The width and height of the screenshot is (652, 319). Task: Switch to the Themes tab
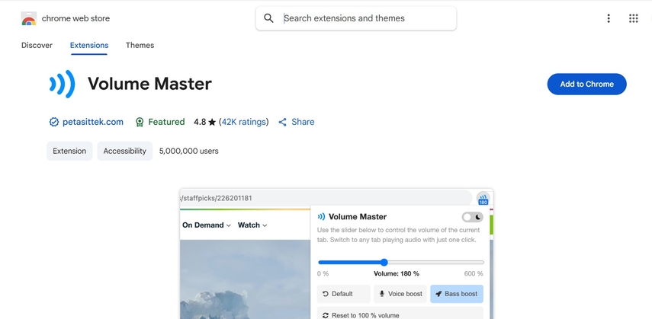click(140, 45)
